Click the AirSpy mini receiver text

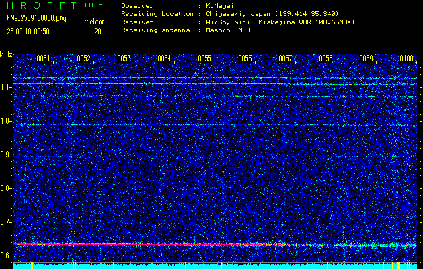[x=280, y=22]
